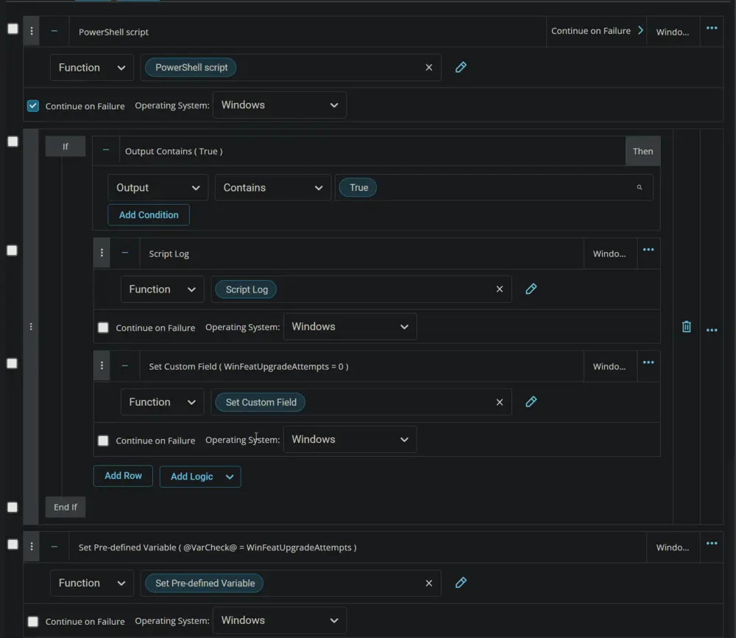Select the PowerShell script row checkbox
This screenshot has height=638, width=736.
click(x=13, y=29)
